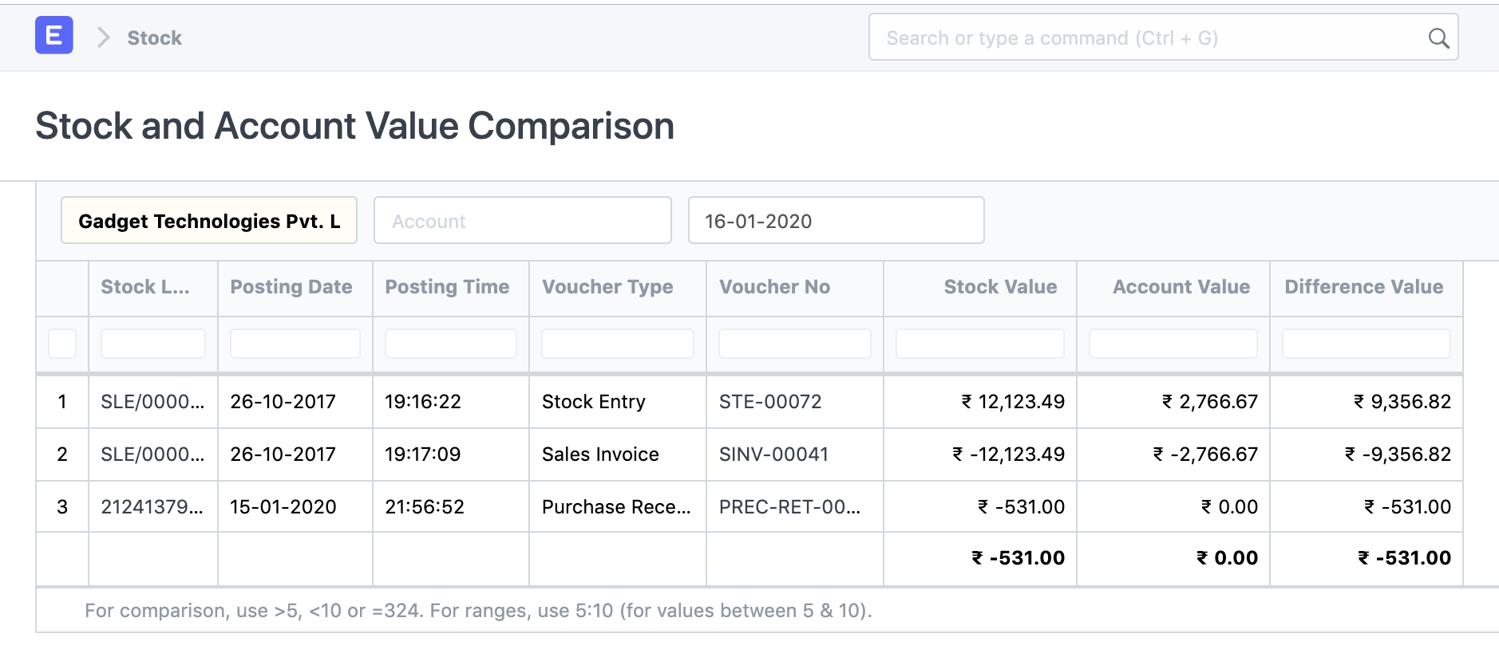1499x657 pixels.
Task: Toggle the select-all rows checkbox
Action: point(62,344)
